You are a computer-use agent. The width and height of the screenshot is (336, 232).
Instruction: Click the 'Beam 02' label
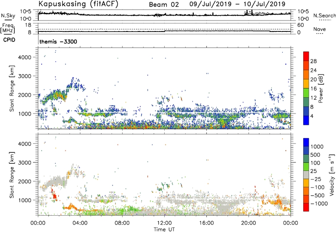tap(164, 5)
